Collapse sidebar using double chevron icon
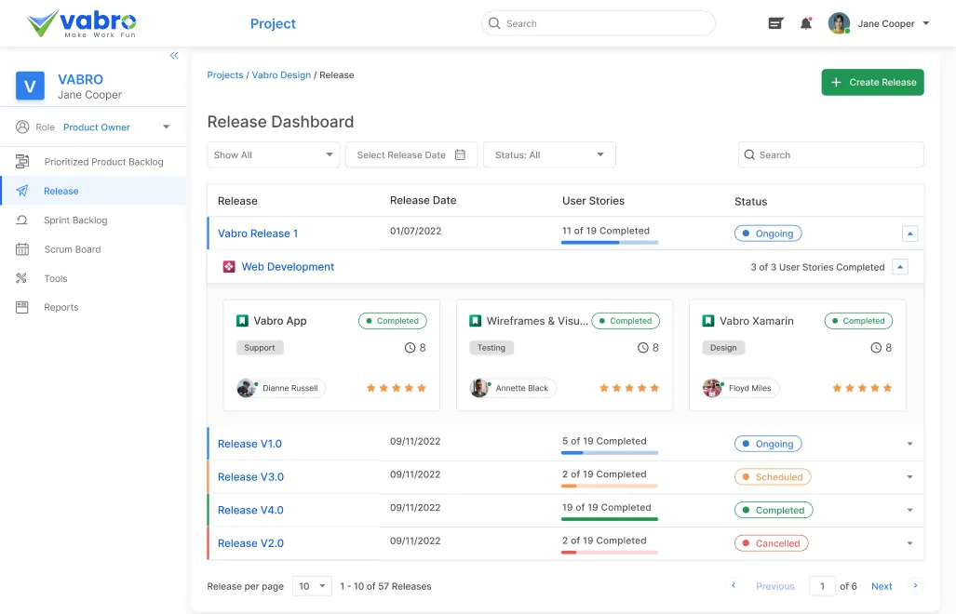This screenshot has width=956, height=614. pos(174,56)
